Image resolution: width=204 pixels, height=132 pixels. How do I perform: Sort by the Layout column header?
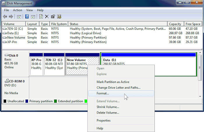(32, 24)
